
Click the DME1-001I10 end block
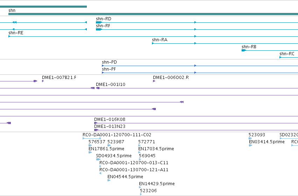(x=98, y=88)
